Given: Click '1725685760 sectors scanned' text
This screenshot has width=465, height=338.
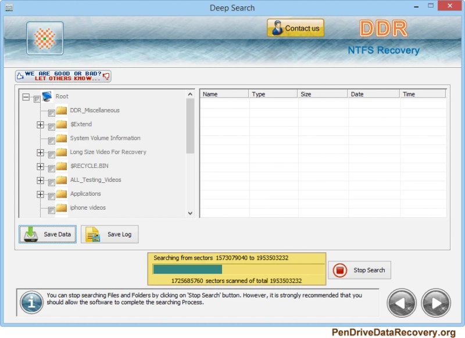Looking at the screenshot, I should 237,281.
